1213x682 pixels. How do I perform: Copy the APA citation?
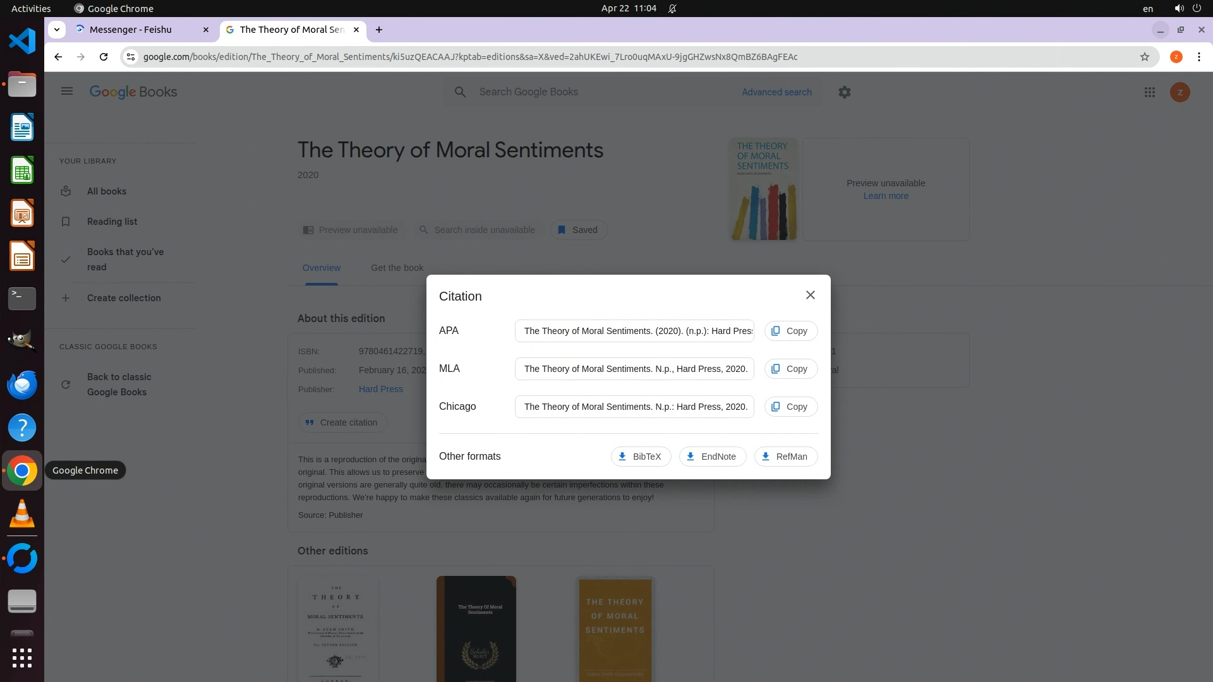(790, 331)
